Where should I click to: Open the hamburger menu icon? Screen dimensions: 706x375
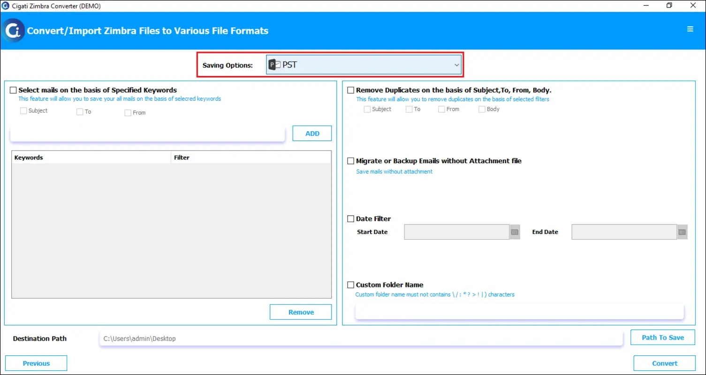690,29
